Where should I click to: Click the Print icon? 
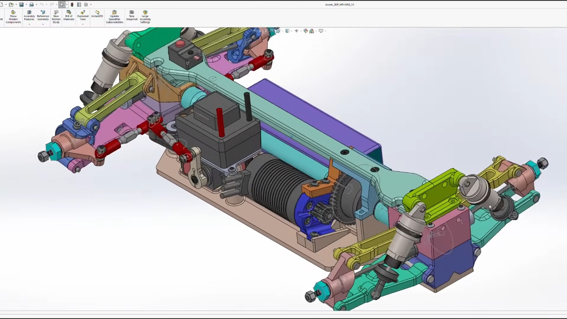(x=31, y=4)
